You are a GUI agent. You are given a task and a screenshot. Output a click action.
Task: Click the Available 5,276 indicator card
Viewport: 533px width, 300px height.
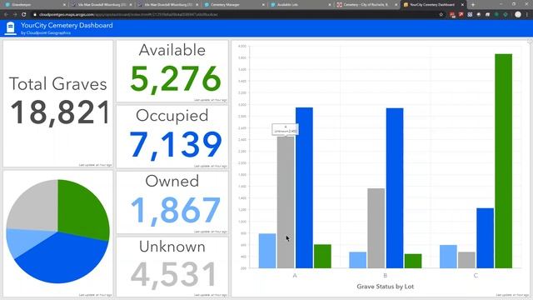(172, 71)
